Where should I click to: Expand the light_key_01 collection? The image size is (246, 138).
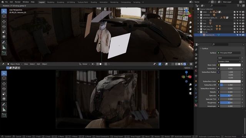[x=198, y=26]
